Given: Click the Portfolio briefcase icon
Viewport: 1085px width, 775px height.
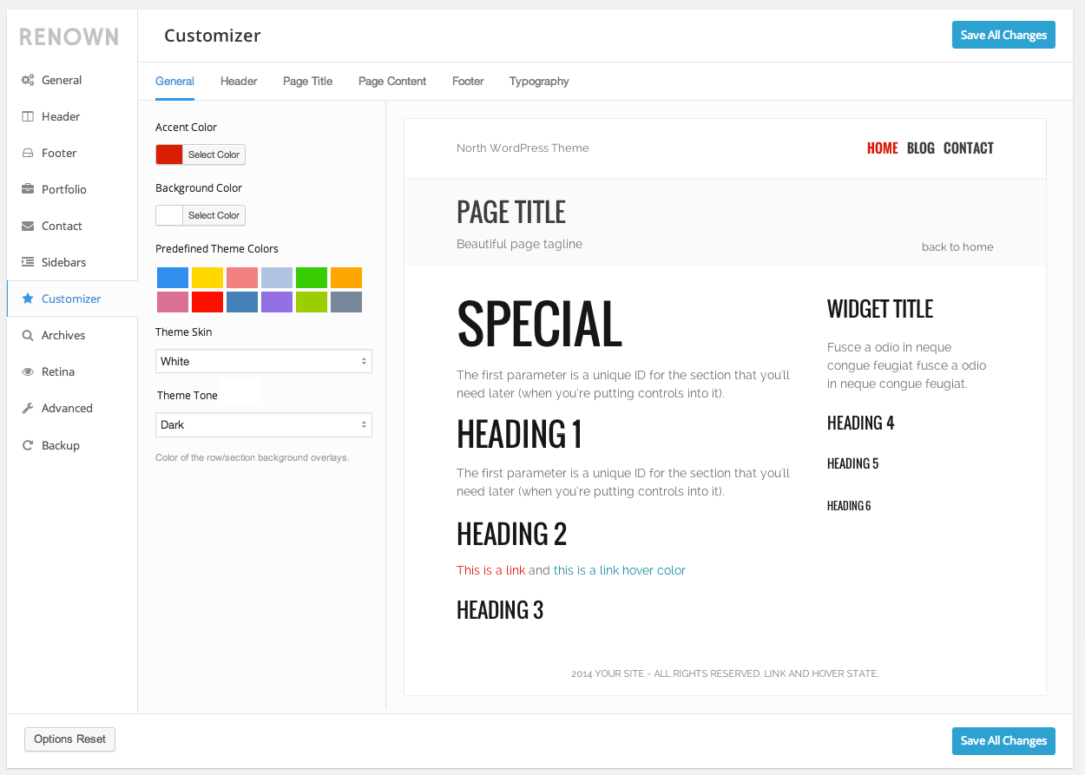Looking at the screenshot, I should pos(27,189).
